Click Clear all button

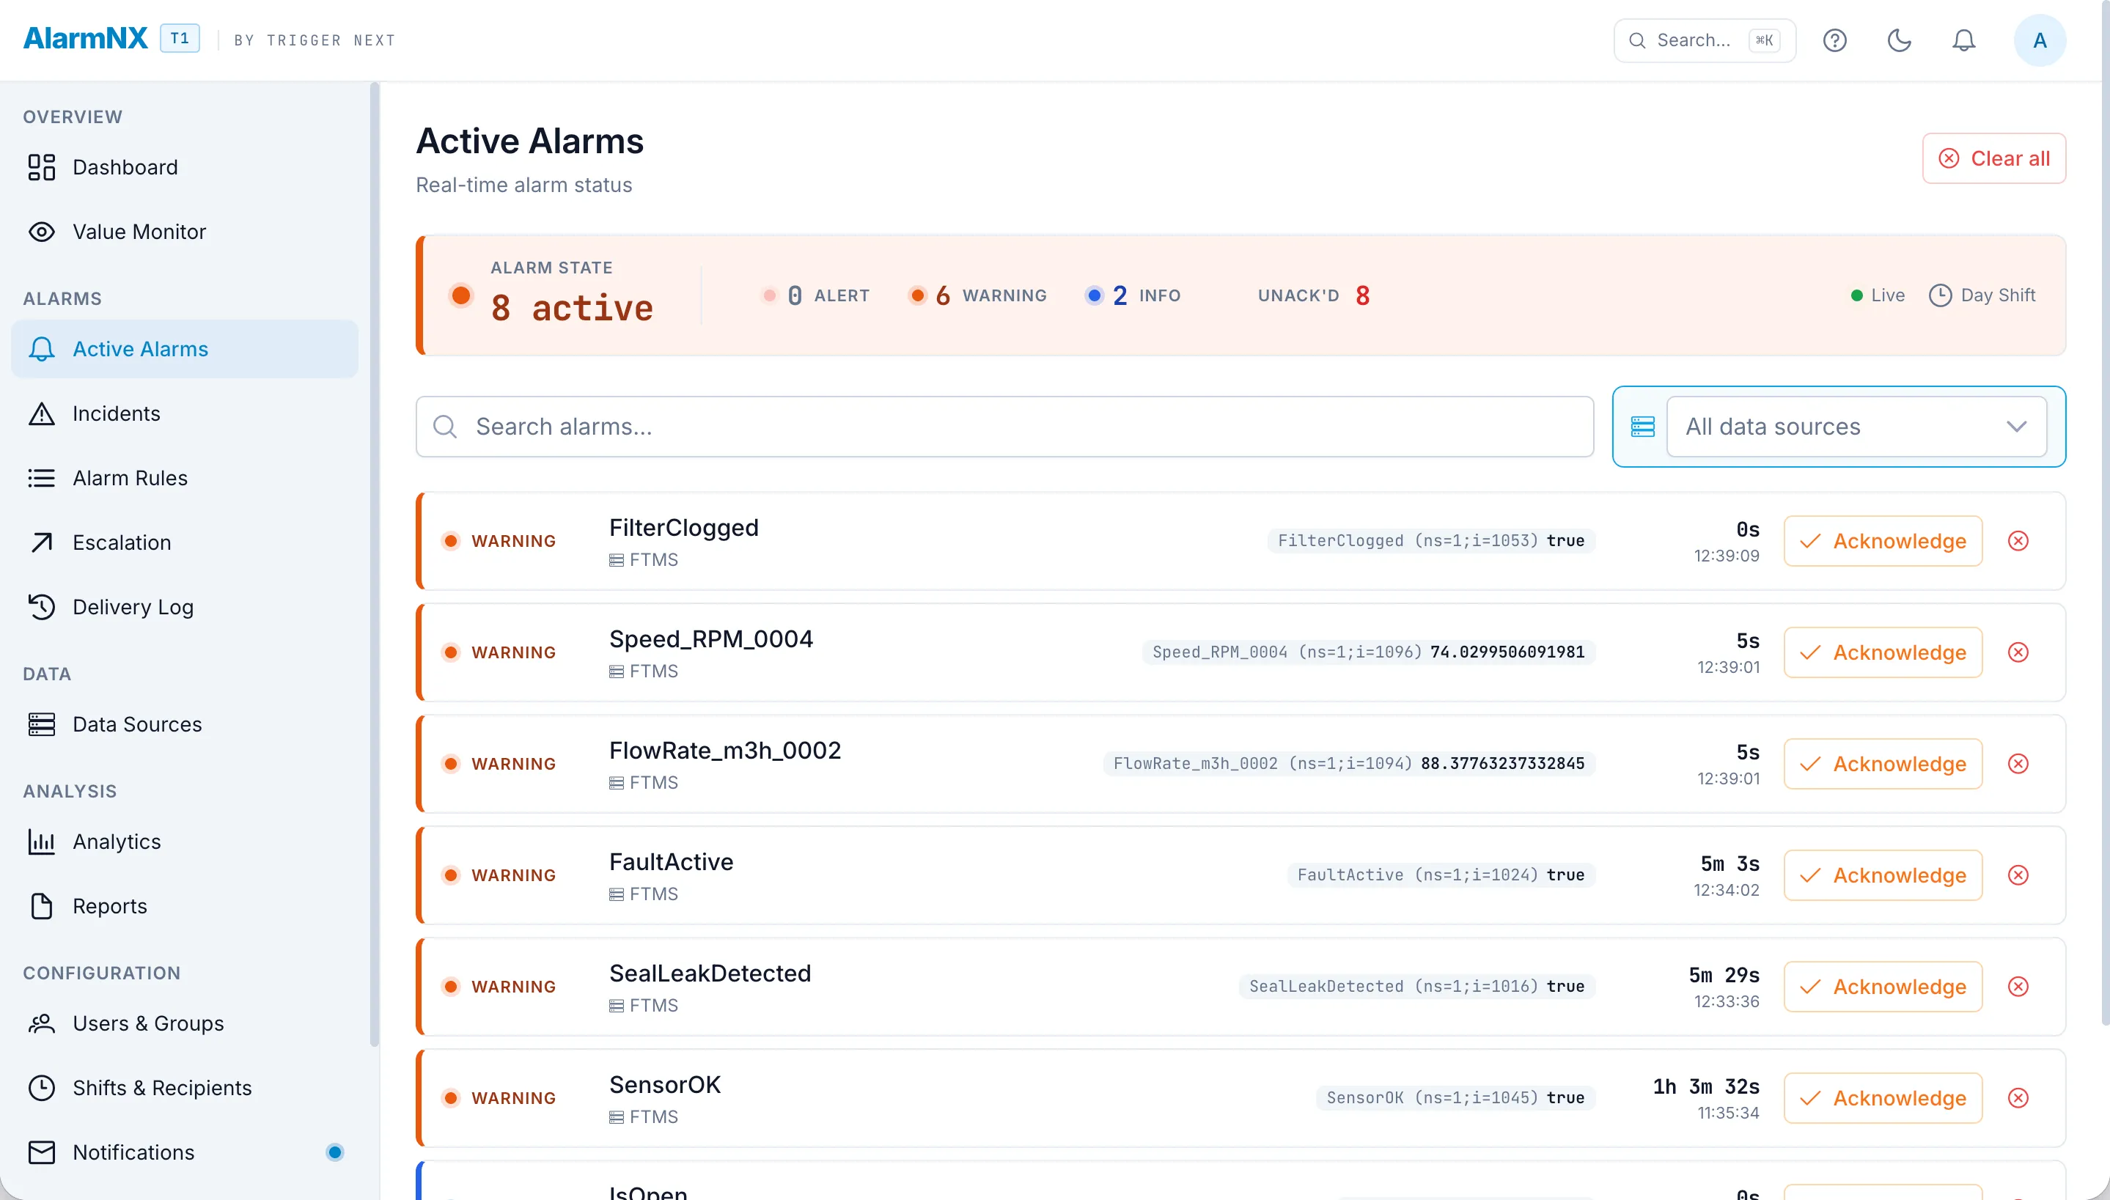pos(1993,158)
